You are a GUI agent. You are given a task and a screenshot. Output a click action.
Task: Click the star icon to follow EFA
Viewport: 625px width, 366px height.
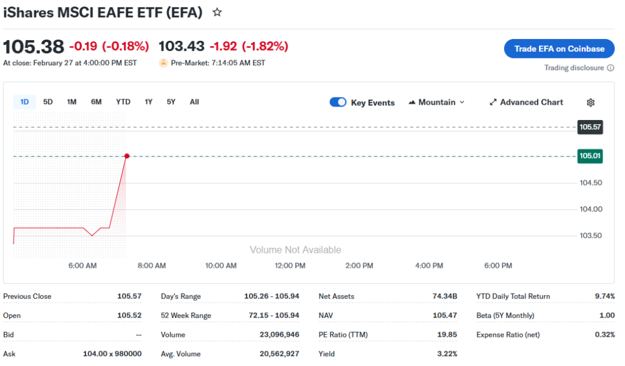point(217,12)
